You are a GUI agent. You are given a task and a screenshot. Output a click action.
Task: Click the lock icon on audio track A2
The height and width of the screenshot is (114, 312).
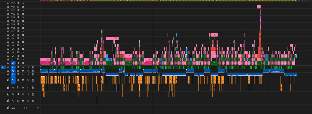pyautogui.click(x=8, y=71)
